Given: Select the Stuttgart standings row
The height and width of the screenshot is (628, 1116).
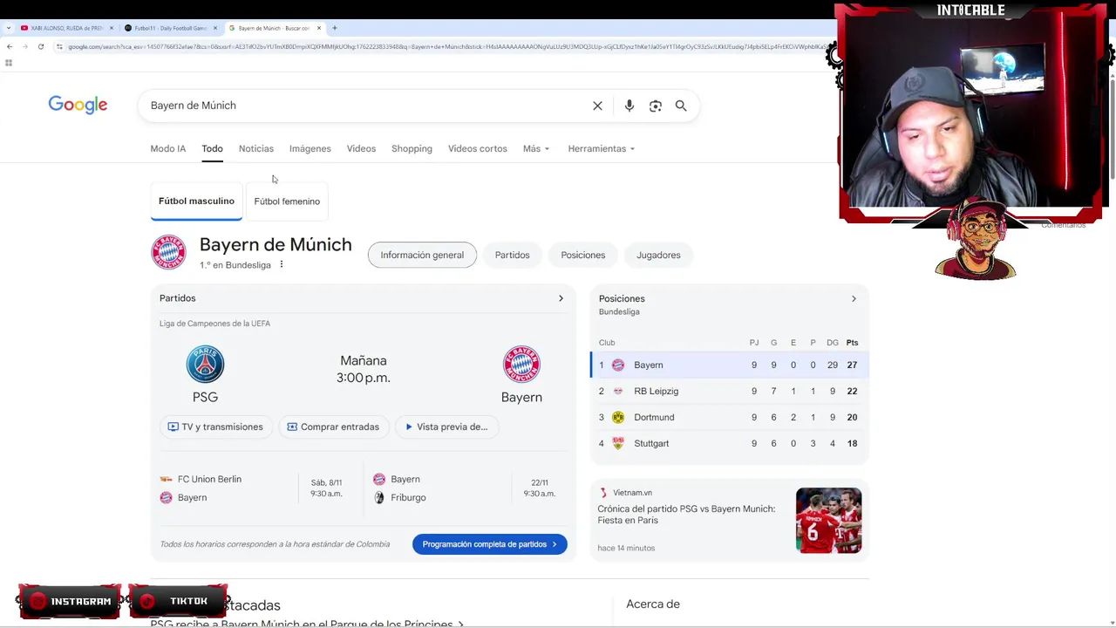Looking at the screenshot, I should click(730, 443).
